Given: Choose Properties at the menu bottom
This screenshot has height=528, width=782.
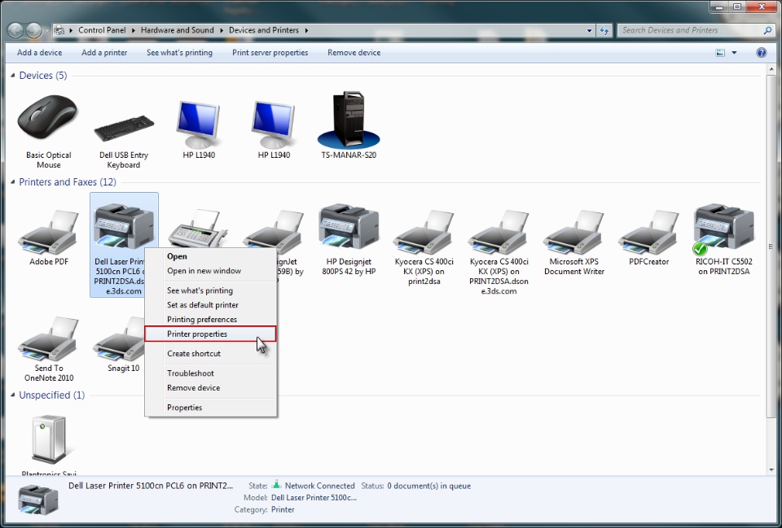Looking at the screenshot, I should (210, 408).
